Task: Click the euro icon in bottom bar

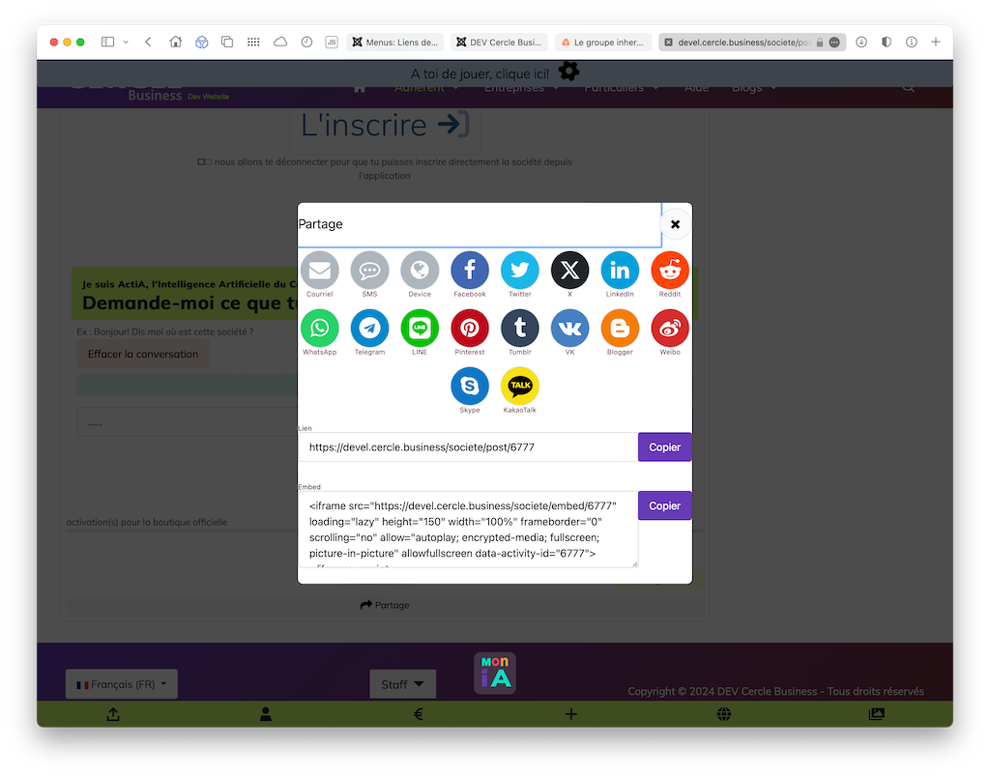Action: tap(418, 714)
